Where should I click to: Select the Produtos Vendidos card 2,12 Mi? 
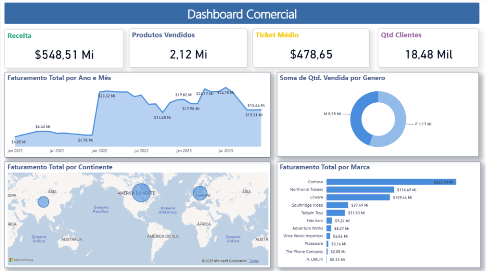point(188,48)
